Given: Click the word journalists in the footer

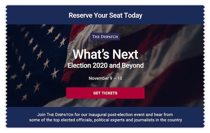Looking at the screenshot, I should [144, 120].
